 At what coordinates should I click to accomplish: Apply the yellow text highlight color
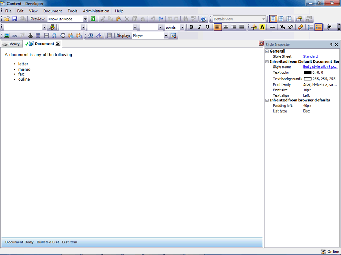262,27
